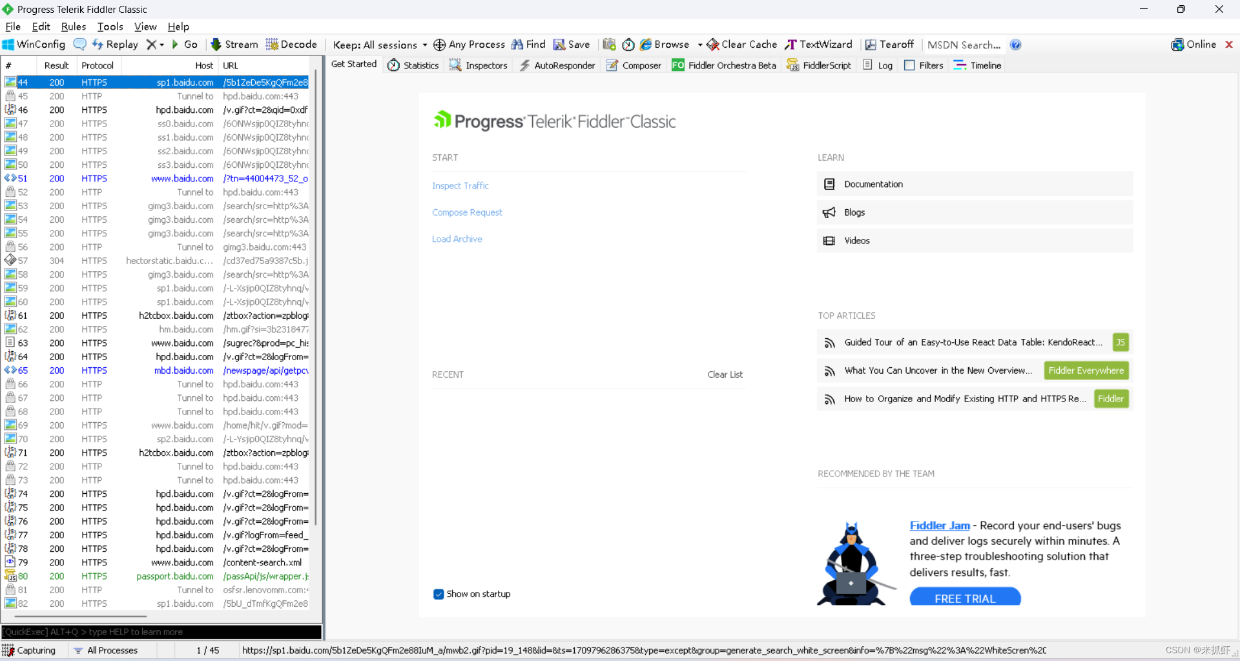Click the timer stopwatch icon
1240x661 pixels.
click(x=628, y=45)
